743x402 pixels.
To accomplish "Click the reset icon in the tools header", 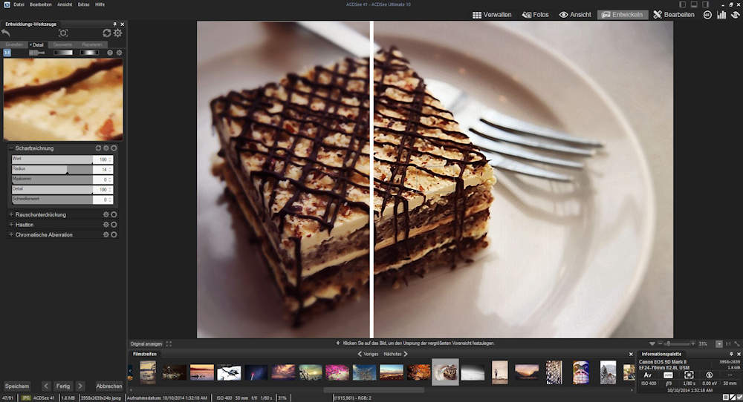I will pos(107,33).
